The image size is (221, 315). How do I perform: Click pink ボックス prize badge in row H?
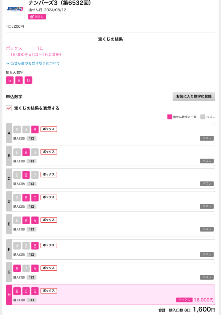coord(184,300)
